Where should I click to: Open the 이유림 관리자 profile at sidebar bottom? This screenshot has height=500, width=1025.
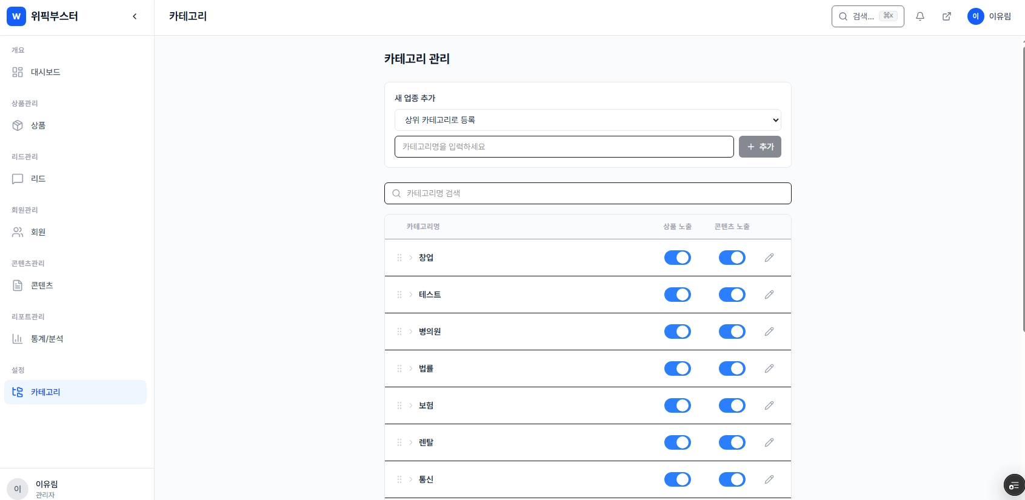pos(77,488)
